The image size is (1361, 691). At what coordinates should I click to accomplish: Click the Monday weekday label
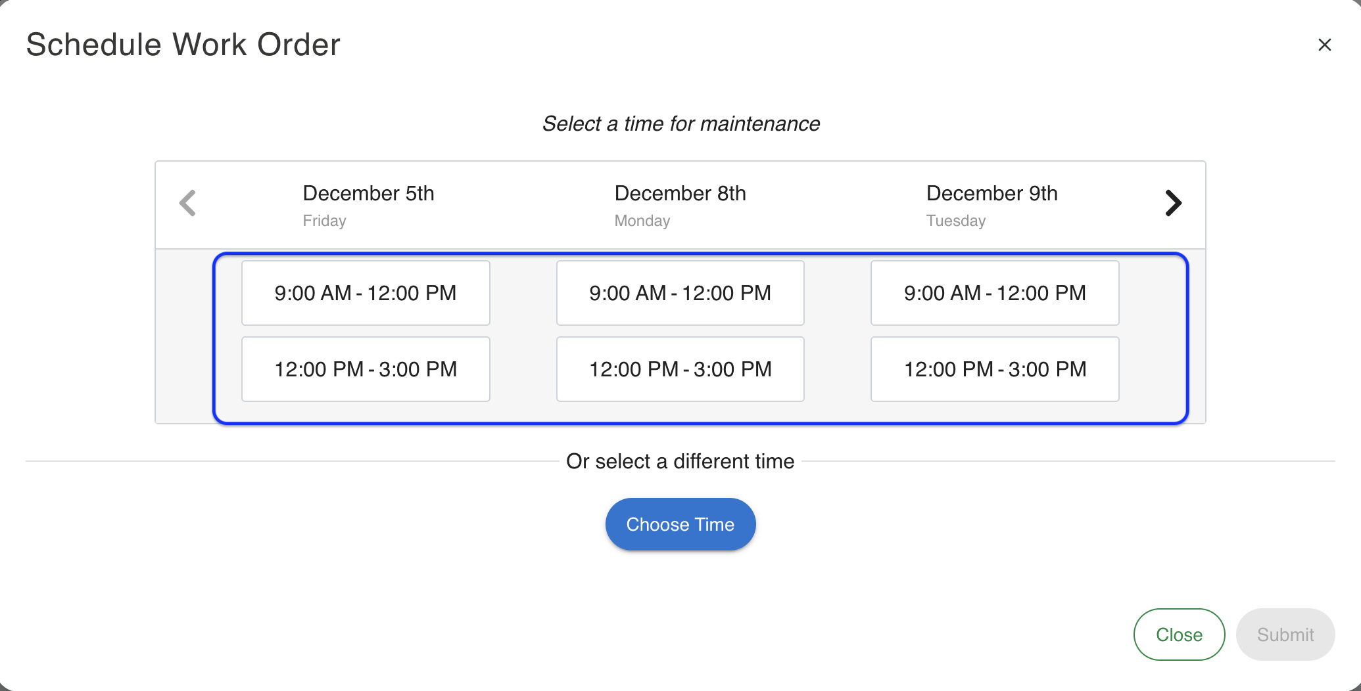point(642,221)
